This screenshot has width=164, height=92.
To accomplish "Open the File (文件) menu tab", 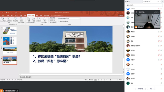I will pyautogui.click(x=3, y=15).
